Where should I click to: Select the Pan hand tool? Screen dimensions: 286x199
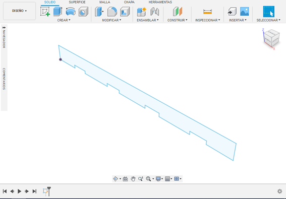[x=133, y=179]
